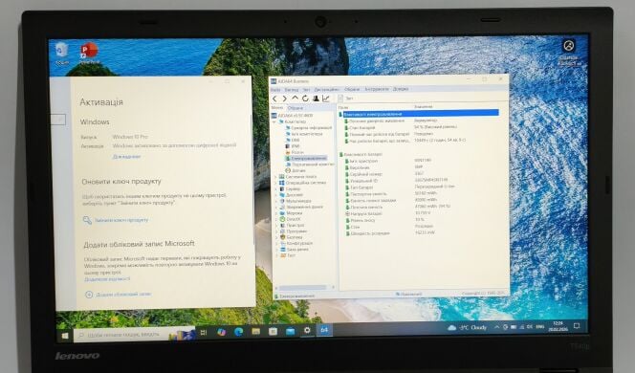Open the Windows Start button
This screenshot has width=635, height=373.
65,336
